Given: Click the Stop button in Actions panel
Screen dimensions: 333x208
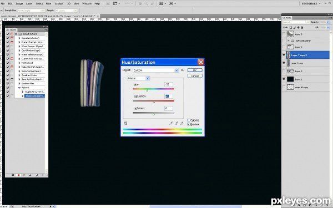Looking at the screenshot, I should point(13,175).
